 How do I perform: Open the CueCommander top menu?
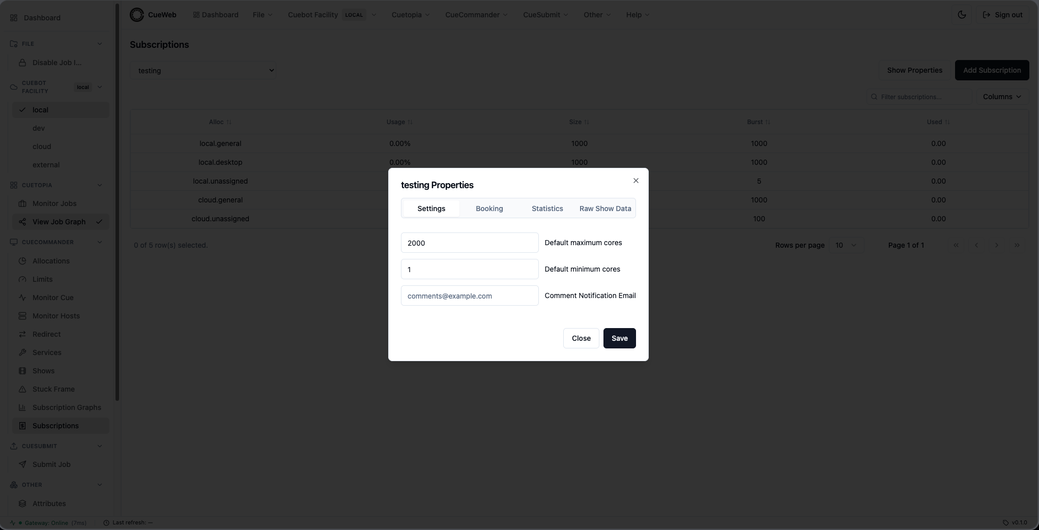click(476, 15)
